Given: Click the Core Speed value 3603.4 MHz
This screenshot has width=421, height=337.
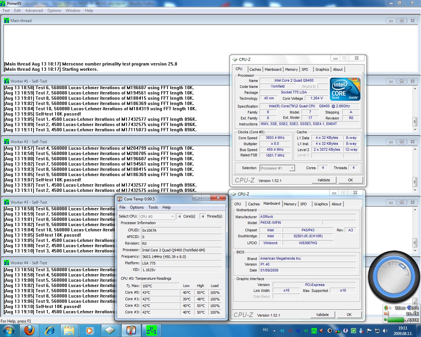Looking at the screenshot, I should 275,138.
